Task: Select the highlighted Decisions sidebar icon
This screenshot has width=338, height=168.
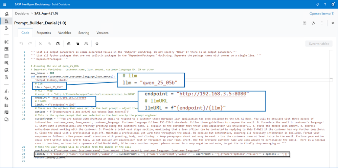Action: pos(6,21)
